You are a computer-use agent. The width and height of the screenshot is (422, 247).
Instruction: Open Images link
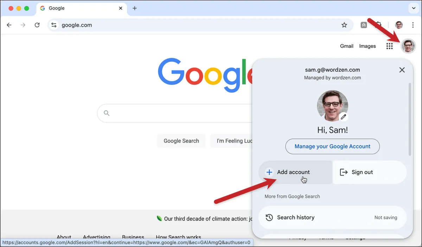pyautogui.click(x=367, y=46)
